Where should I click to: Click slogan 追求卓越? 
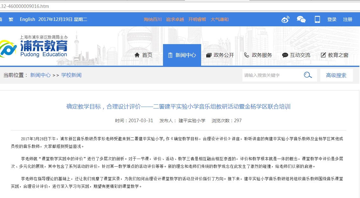[175, 19]
